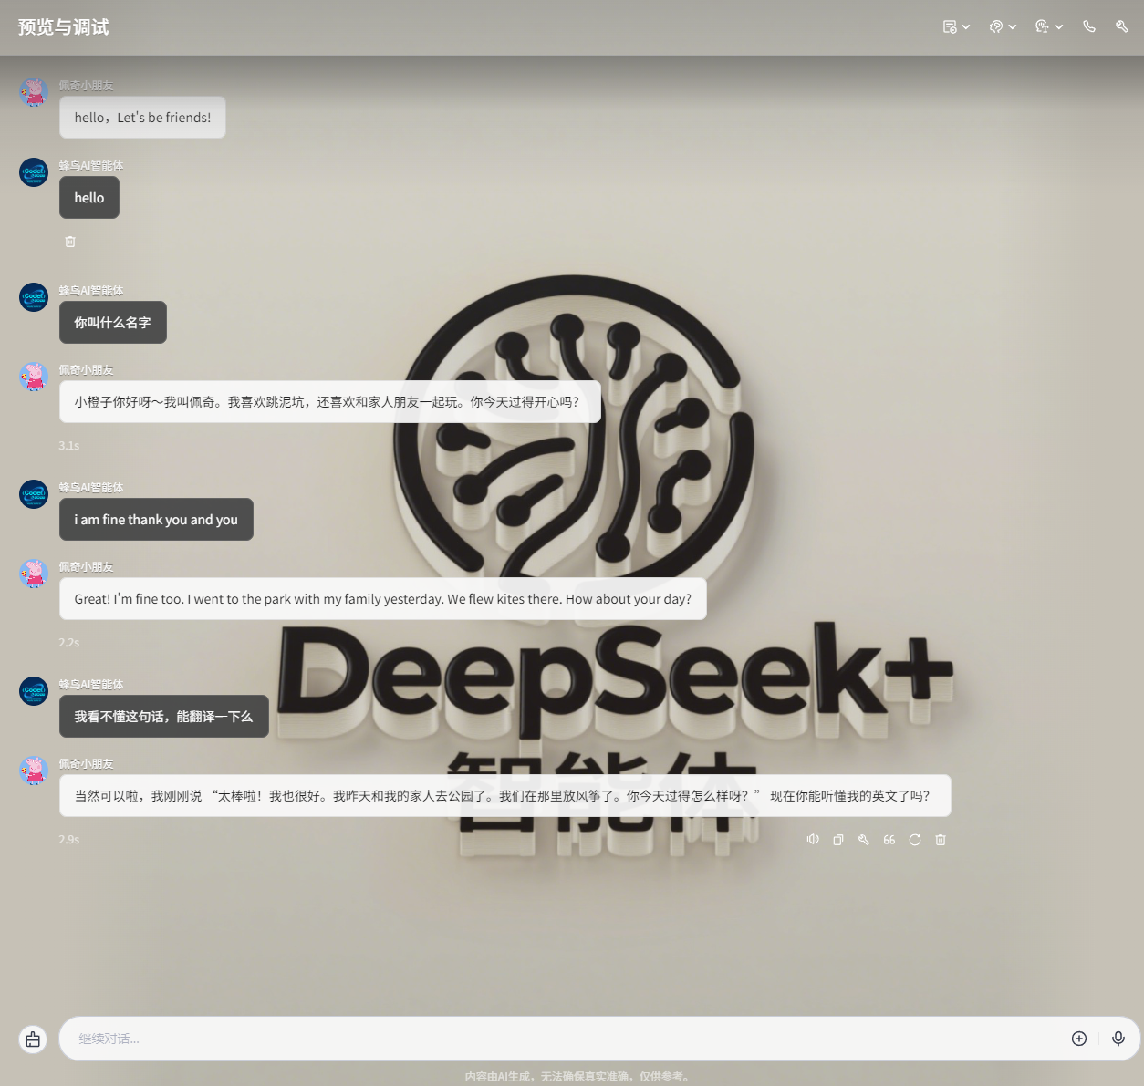Image resolution: width=1144 pixels, height=1086 pixels.
Task: Delete the last reply with its trash icon
Action: click(941, 840)
